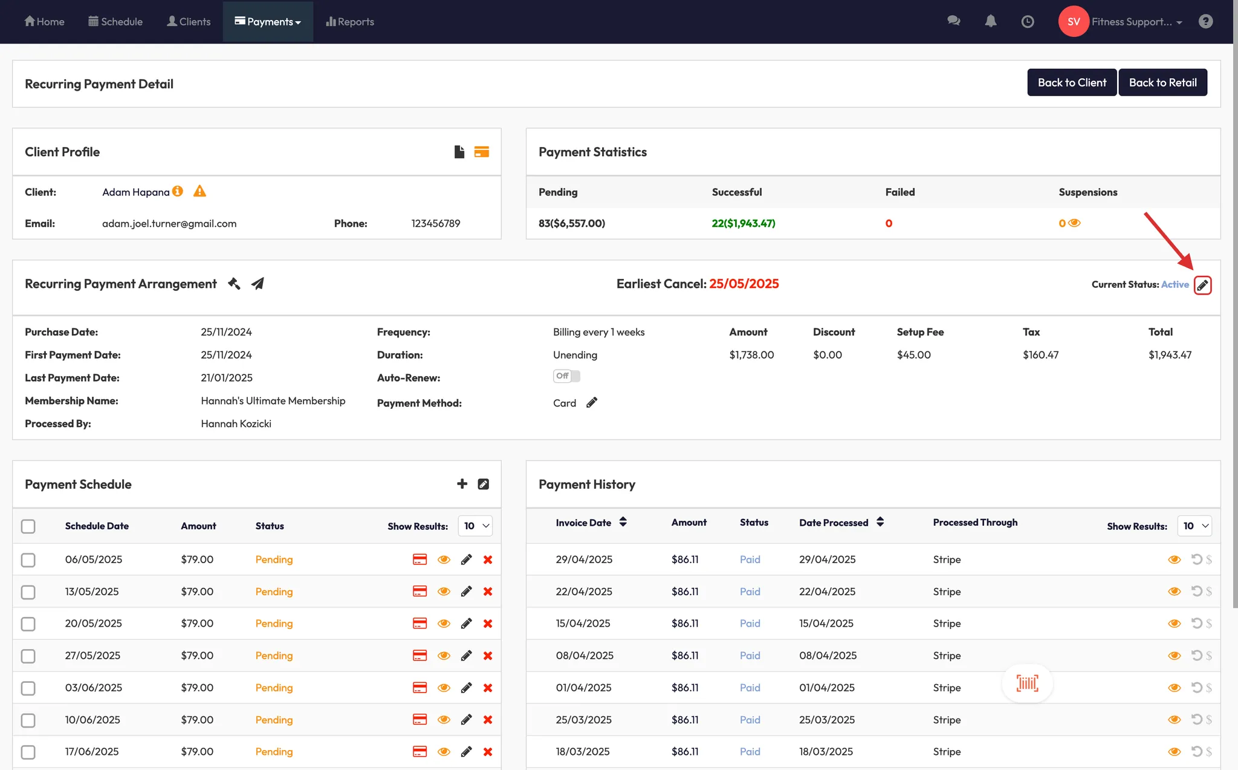
Task: Toggle the Auto-Renew switch
Action: tap(566, 376)
